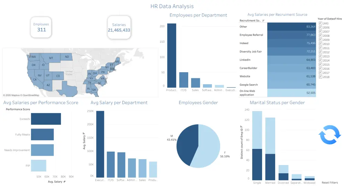Click the Married marital status bar
The height and width of the screenshot is (186, 344).
[270, 149]
